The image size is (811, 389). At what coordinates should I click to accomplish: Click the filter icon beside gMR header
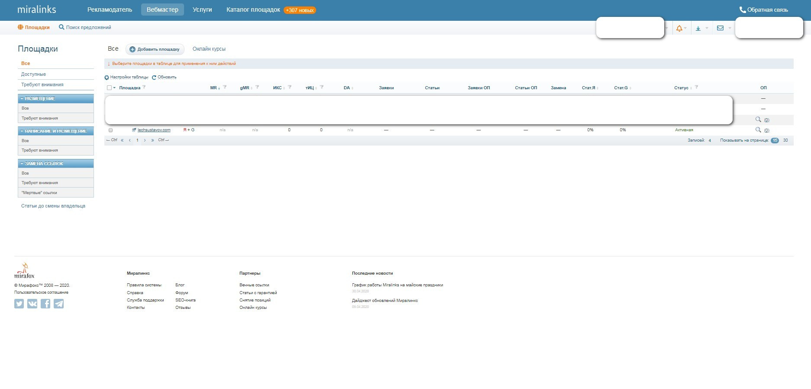[257, 88]
